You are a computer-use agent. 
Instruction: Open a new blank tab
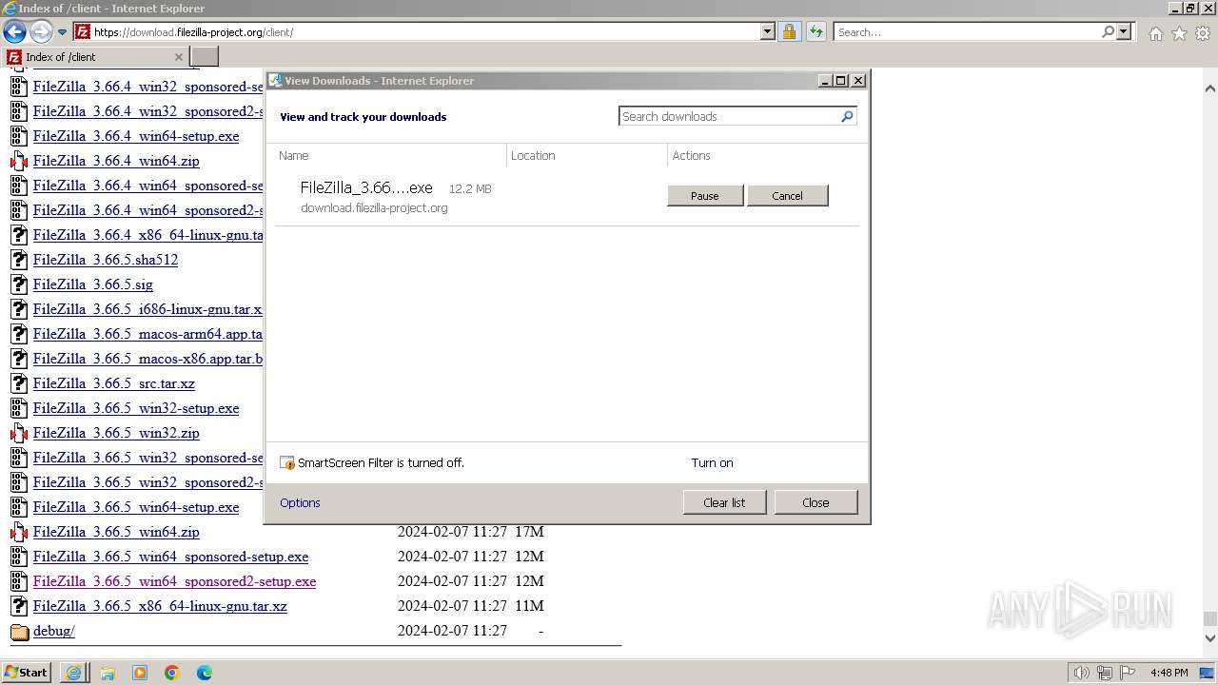(x=206, y=56)
